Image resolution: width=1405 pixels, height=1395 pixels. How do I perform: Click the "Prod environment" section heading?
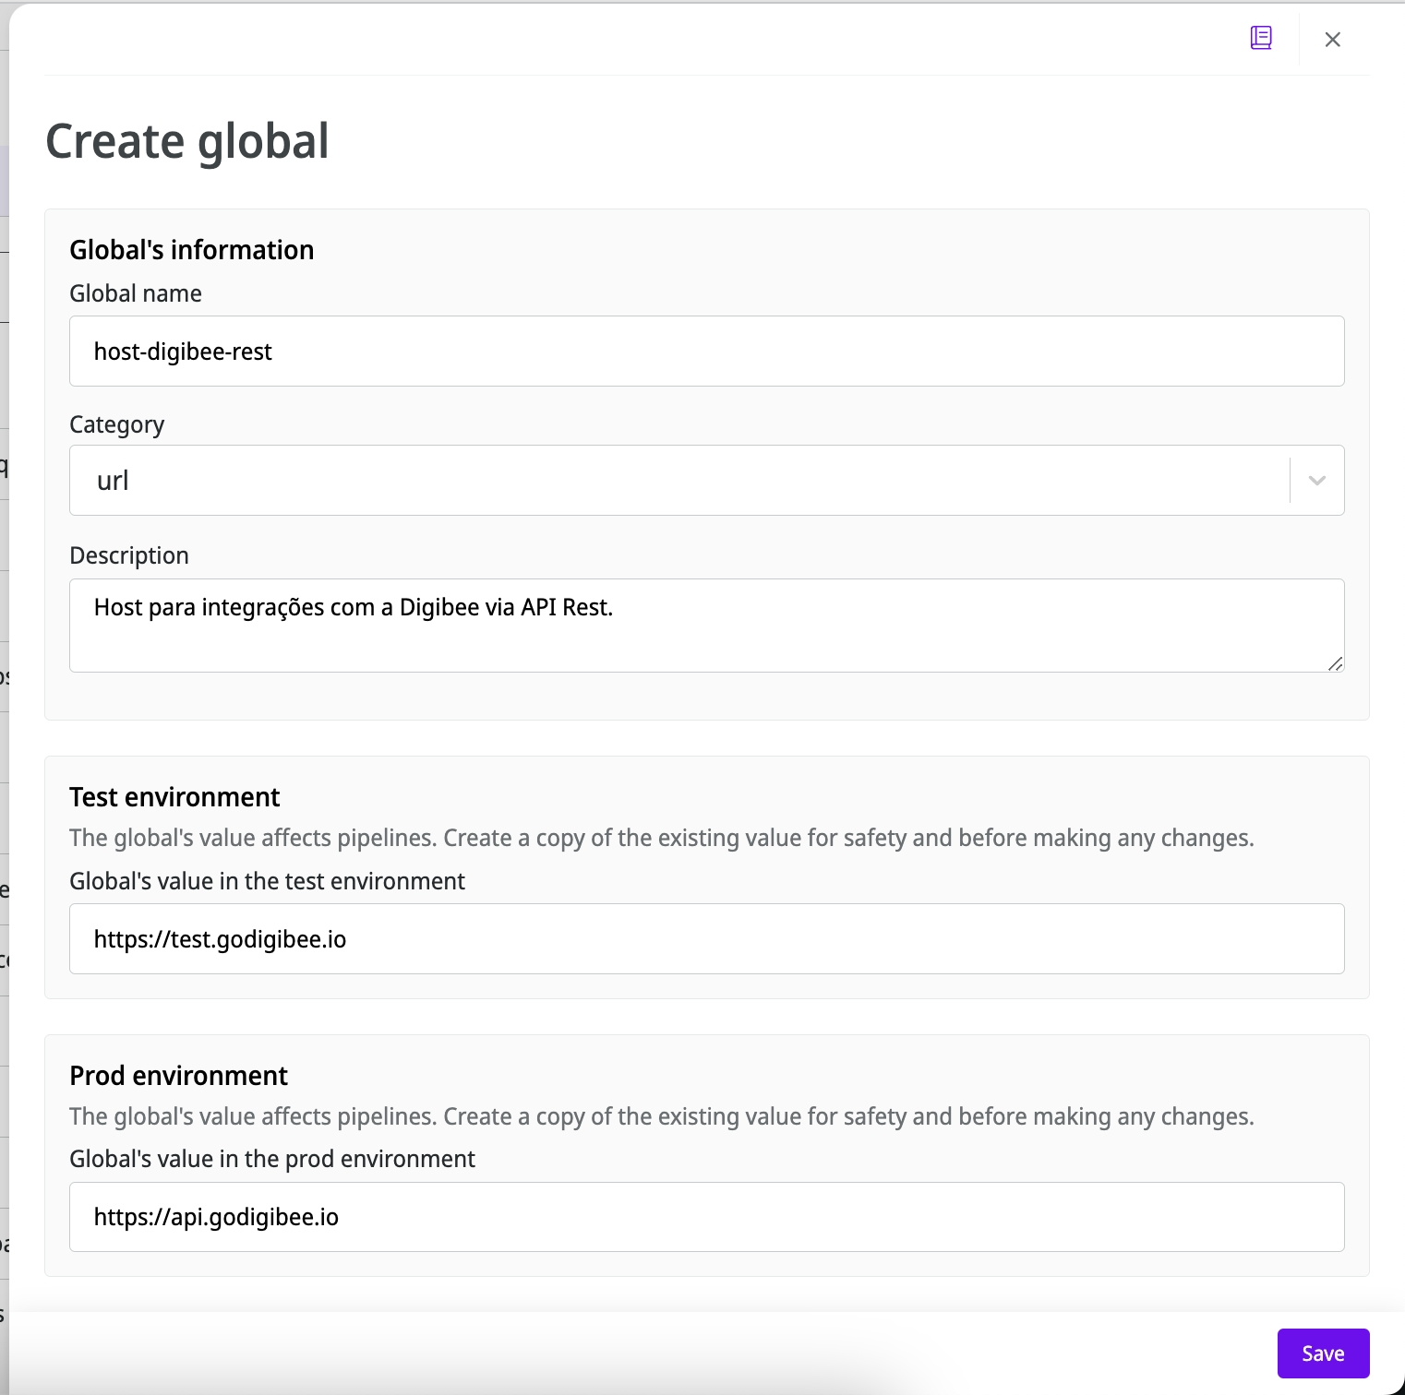(179, 1076)
